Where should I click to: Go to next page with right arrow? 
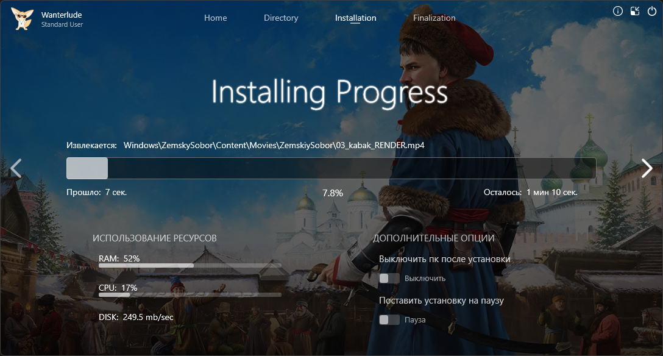[x=647, y=168]
